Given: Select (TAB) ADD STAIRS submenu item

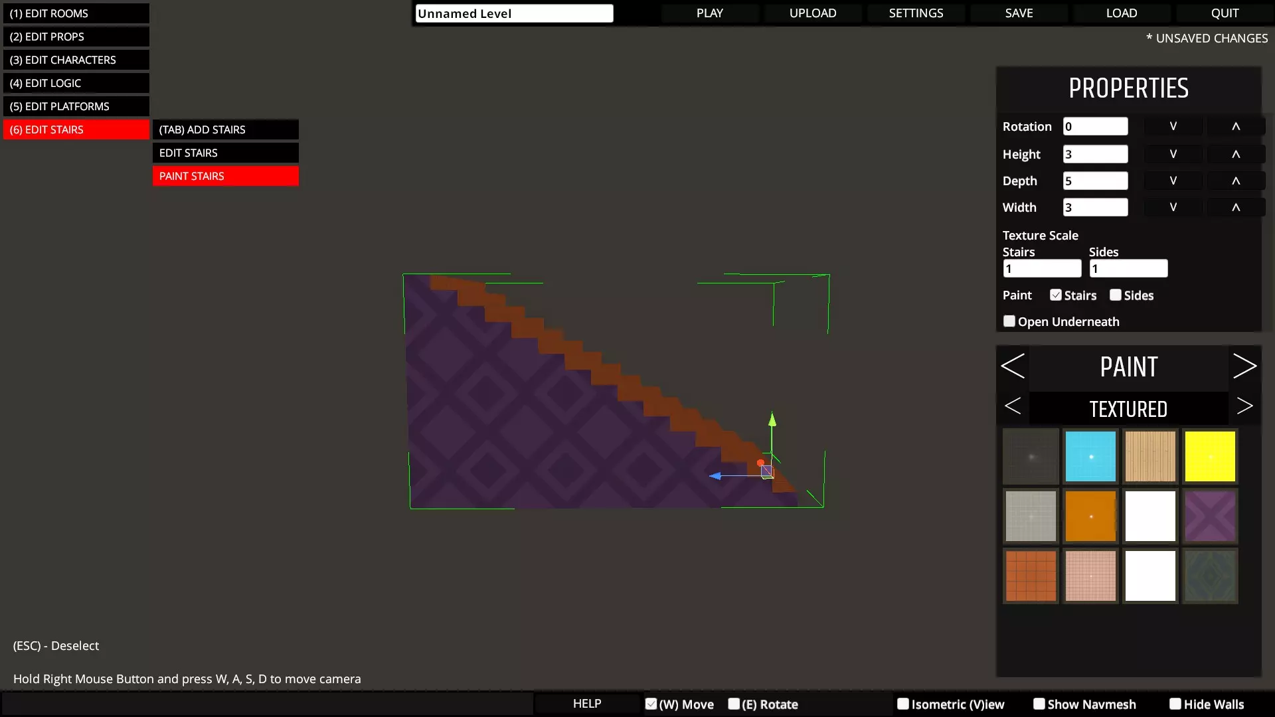Looking at the screenshot, I should tap(225, 129).
